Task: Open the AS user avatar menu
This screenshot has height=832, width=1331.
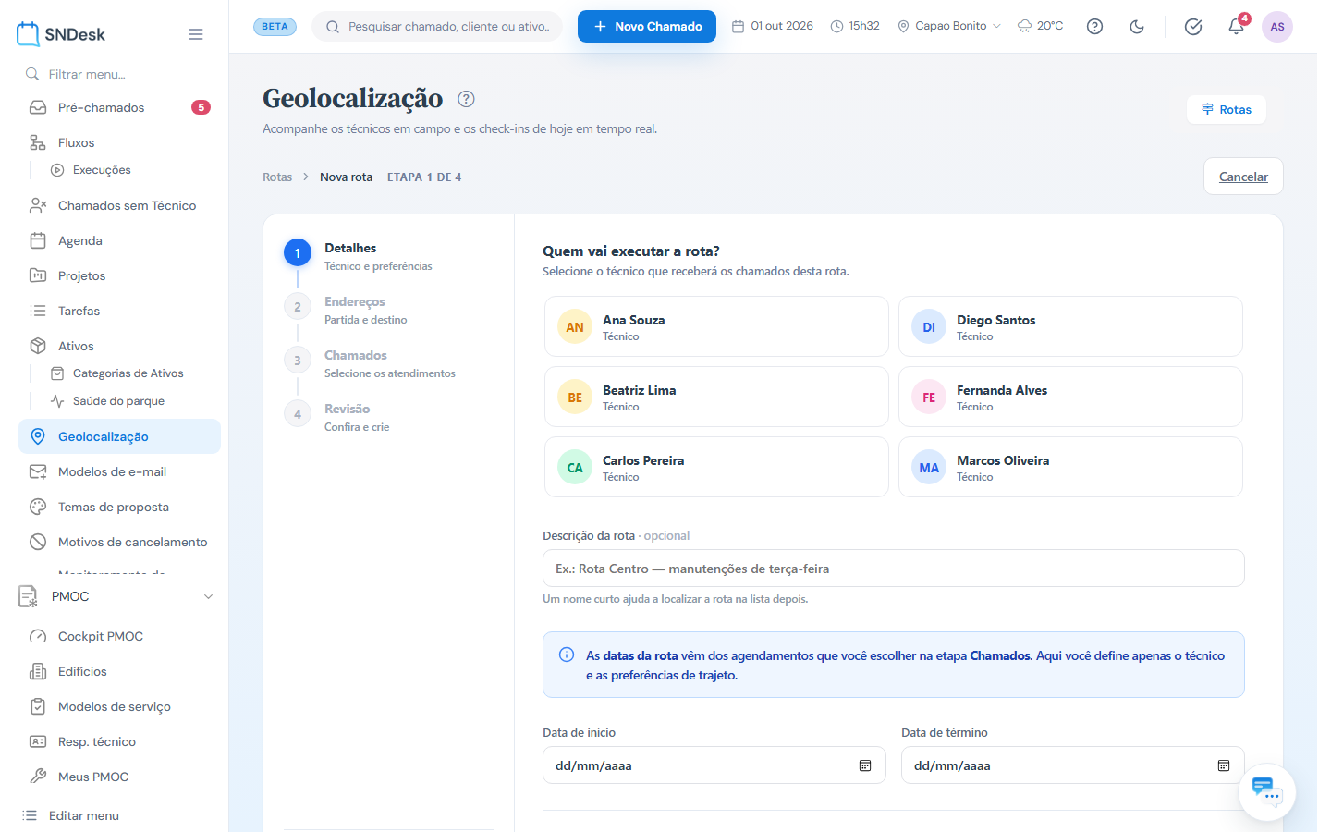Action: [1277, 27]
